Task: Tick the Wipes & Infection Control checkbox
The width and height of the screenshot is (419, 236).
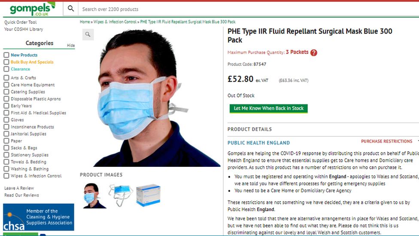Action: [6, 176]
